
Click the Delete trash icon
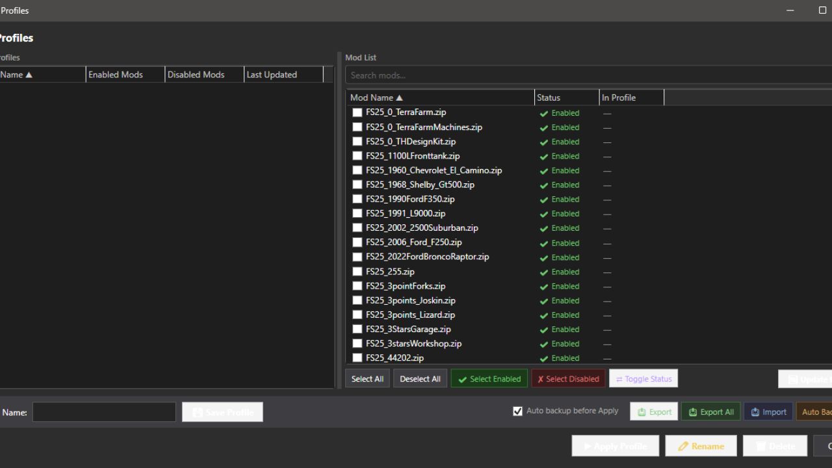click(760, 446)
